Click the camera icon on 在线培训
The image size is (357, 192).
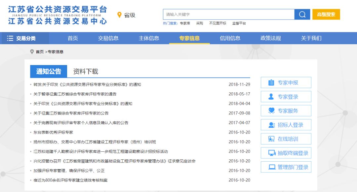[x=271, y=139]
